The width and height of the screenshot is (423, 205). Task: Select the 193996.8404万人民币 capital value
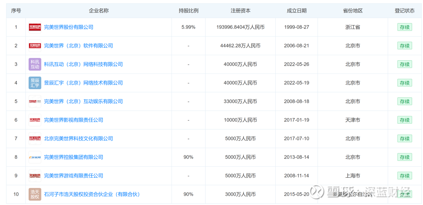pos(240,27)
